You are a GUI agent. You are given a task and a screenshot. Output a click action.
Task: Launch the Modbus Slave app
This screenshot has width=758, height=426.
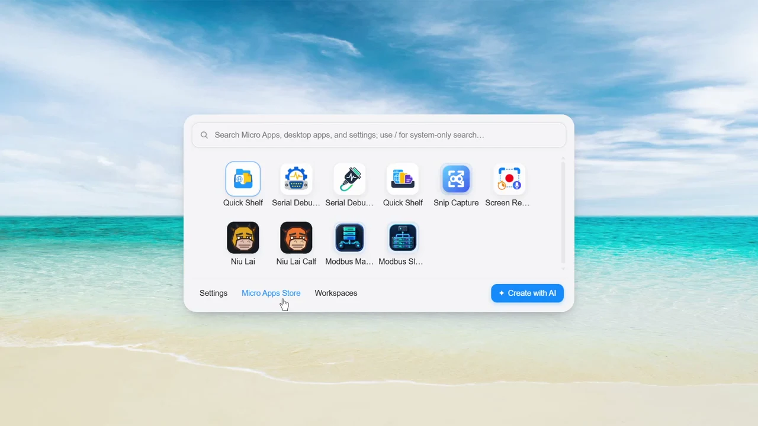point(403,237)
